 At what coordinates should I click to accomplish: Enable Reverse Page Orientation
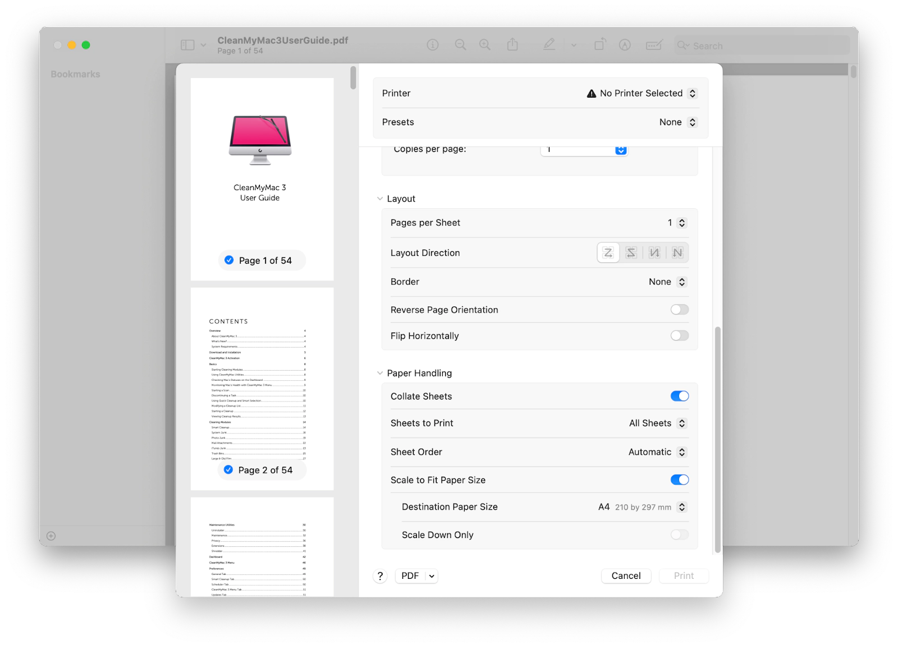679,310
